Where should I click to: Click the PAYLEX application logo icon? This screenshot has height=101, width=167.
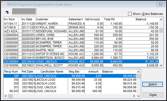[x=4, y=4]
